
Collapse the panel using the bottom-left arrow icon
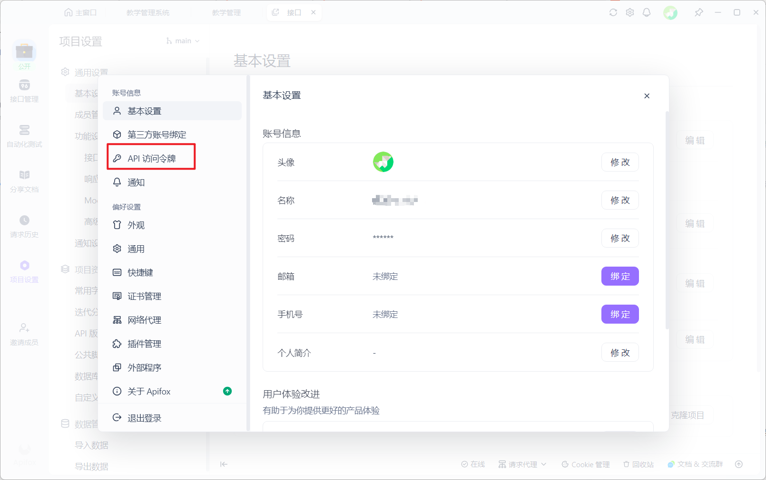tap(224, 464)
